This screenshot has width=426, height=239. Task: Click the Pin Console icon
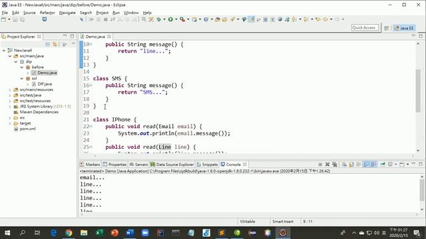[x=383, y=165]
